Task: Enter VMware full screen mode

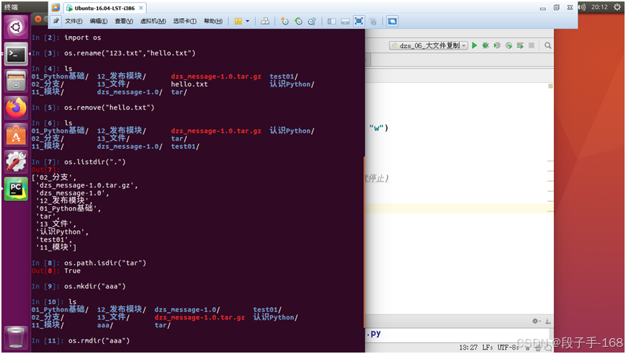Action: tap(359, 21)
